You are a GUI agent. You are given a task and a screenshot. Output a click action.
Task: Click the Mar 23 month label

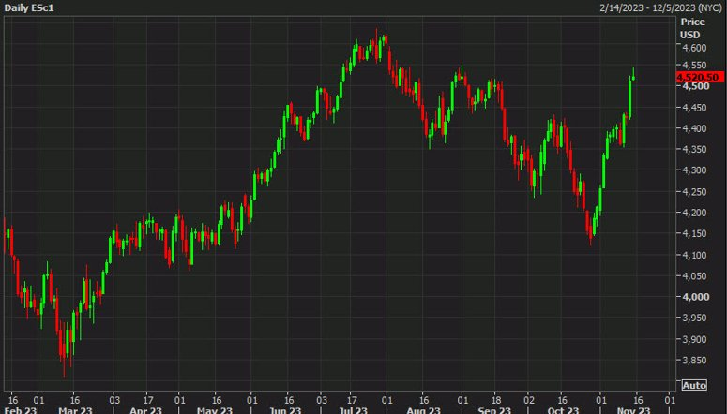pos(75,410)
